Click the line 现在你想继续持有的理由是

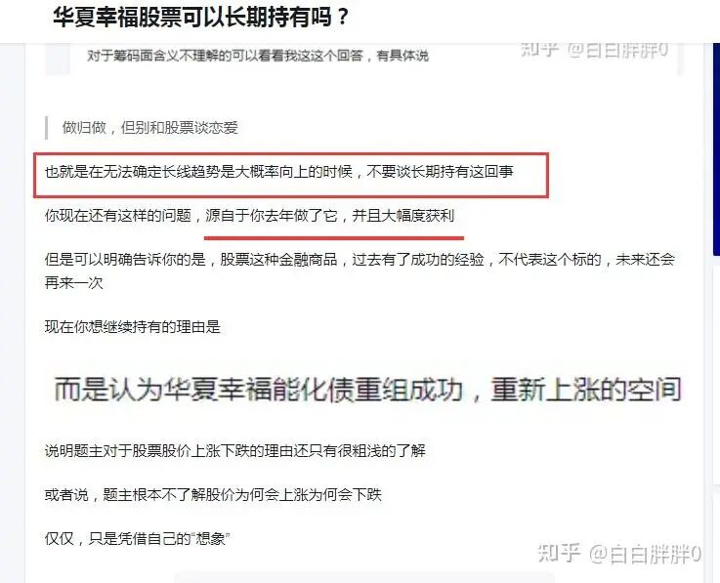pos(133,327)
